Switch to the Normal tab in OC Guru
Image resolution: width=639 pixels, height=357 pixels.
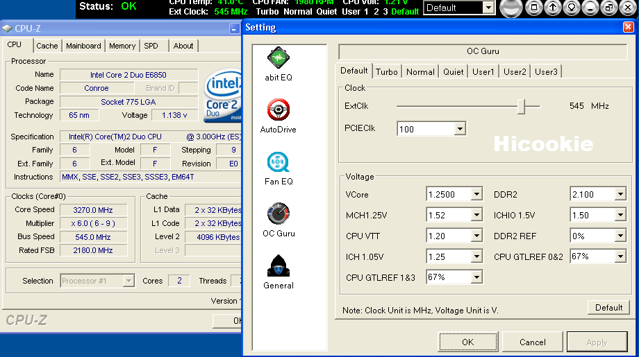(x=420, y=72)
